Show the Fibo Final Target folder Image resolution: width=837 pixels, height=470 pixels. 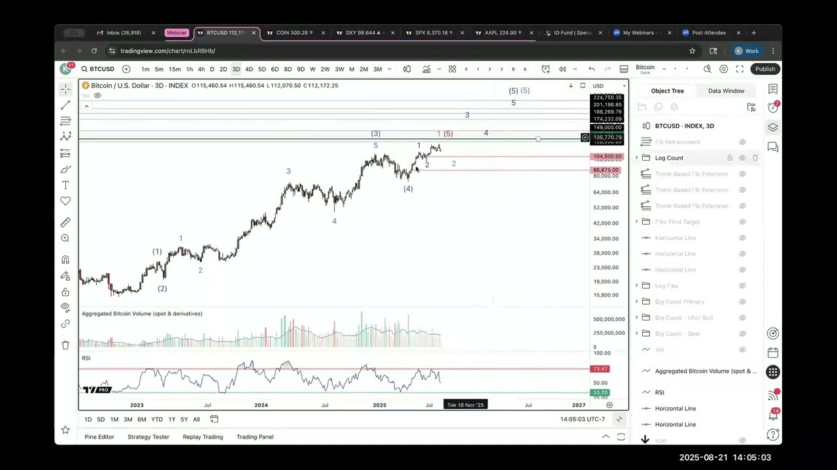pos(742,222)
